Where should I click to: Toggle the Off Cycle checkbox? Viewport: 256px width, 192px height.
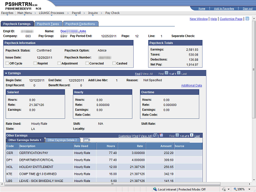[7, 63]
